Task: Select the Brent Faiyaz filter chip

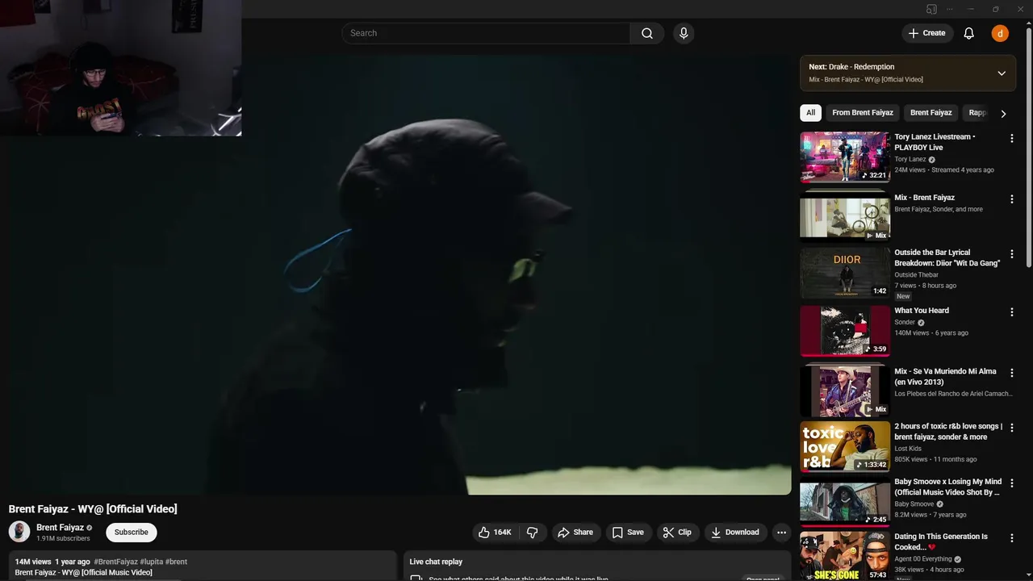Action: (931, 113)
